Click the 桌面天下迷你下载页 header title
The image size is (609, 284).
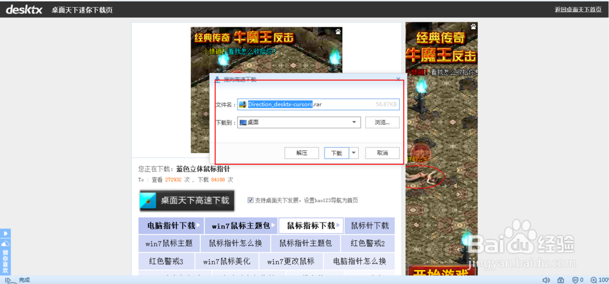click(x=82, y=10)
